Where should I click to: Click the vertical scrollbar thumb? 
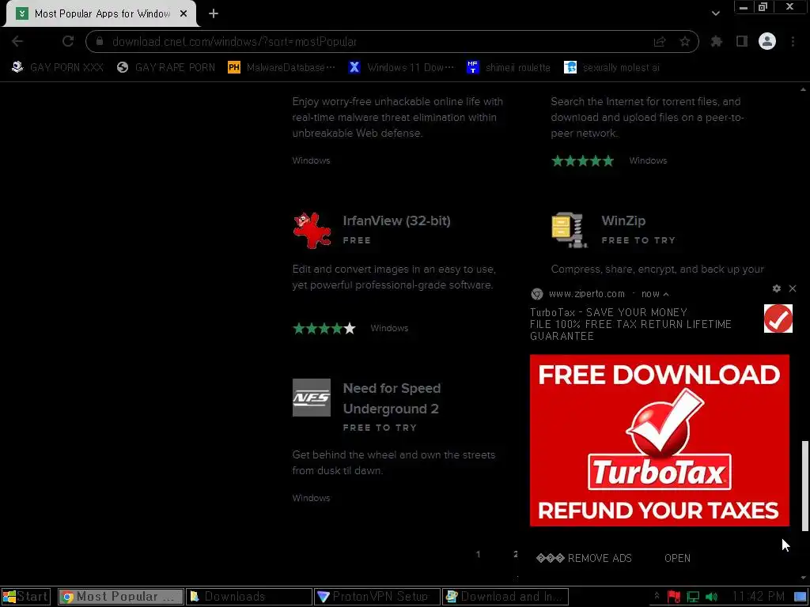[x=804, y=485]
